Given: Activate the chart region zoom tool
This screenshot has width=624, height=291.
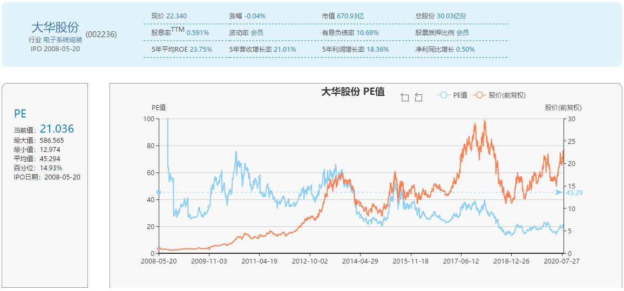Looking at the screenshot, I should [405, 98].
